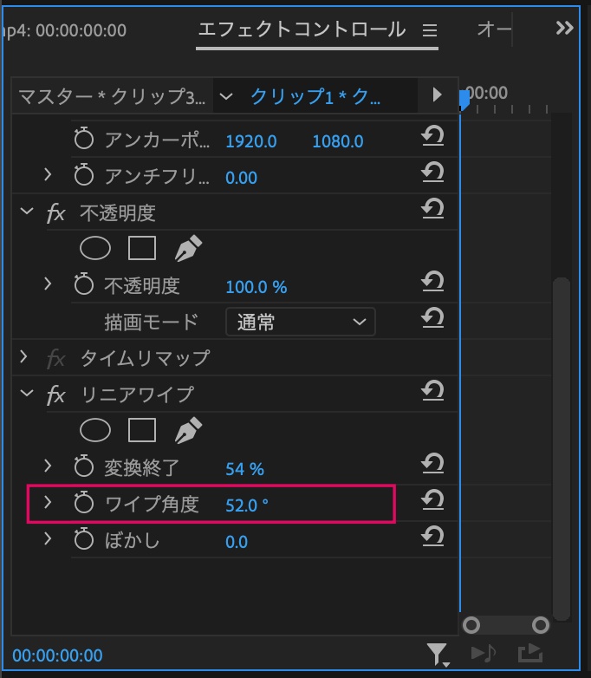Reset the 不透明度 effect group
This screenshot has height=678, width=591.
click(432, 208)
